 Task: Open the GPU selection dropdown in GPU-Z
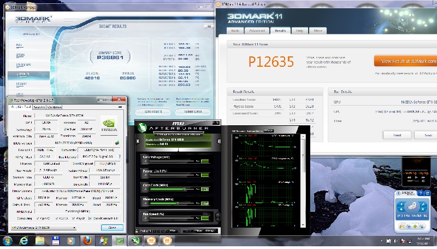point(44,228)
